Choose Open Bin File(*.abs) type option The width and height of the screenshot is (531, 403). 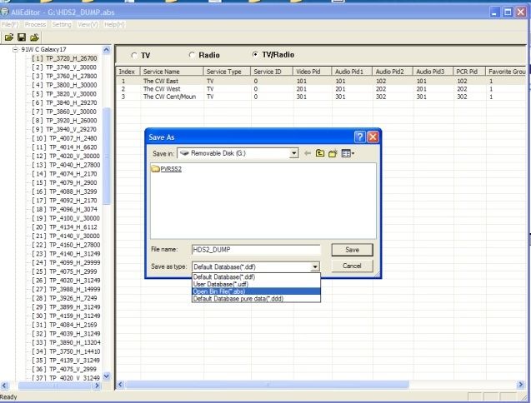[x=256, y=291]
